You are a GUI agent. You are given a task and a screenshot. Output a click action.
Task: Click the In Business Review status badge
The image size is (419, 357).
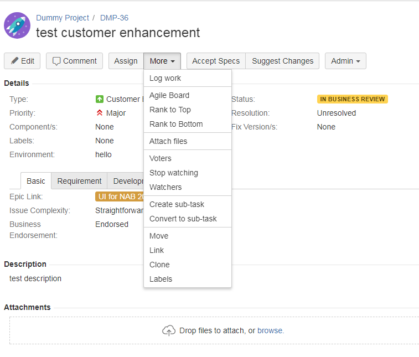(x=352, y=99)
